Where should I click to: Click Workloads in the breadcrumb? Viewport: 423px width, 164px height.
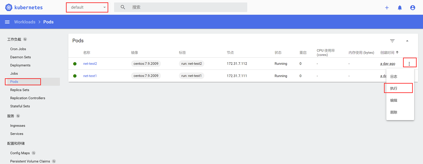point(25,22)
